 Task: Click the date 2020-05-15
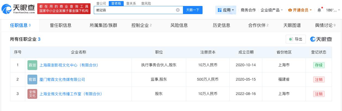[246, 80]
